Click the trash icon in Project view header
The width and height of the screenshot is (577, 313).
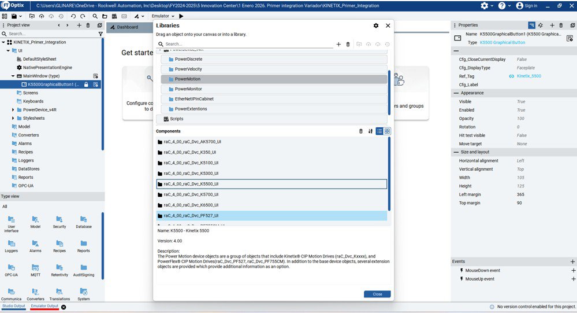pos(88,25)
